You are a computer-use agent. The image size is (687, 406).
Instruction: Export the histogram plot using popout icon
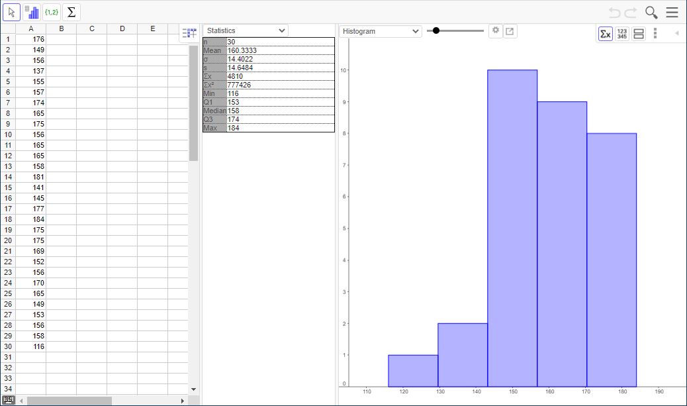[510, 31]
